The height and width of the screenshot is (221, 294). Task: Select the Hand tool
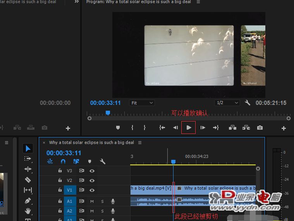coord(28,211)
